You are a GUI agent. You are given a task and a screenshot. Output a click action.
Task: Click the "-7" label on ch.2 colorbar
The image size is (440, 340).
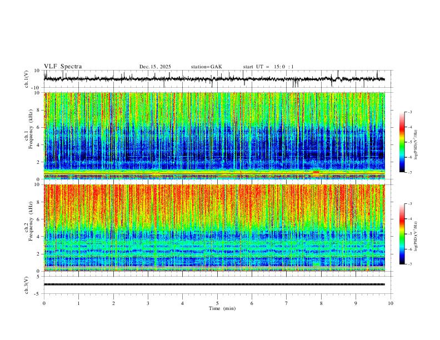[409, 264]
